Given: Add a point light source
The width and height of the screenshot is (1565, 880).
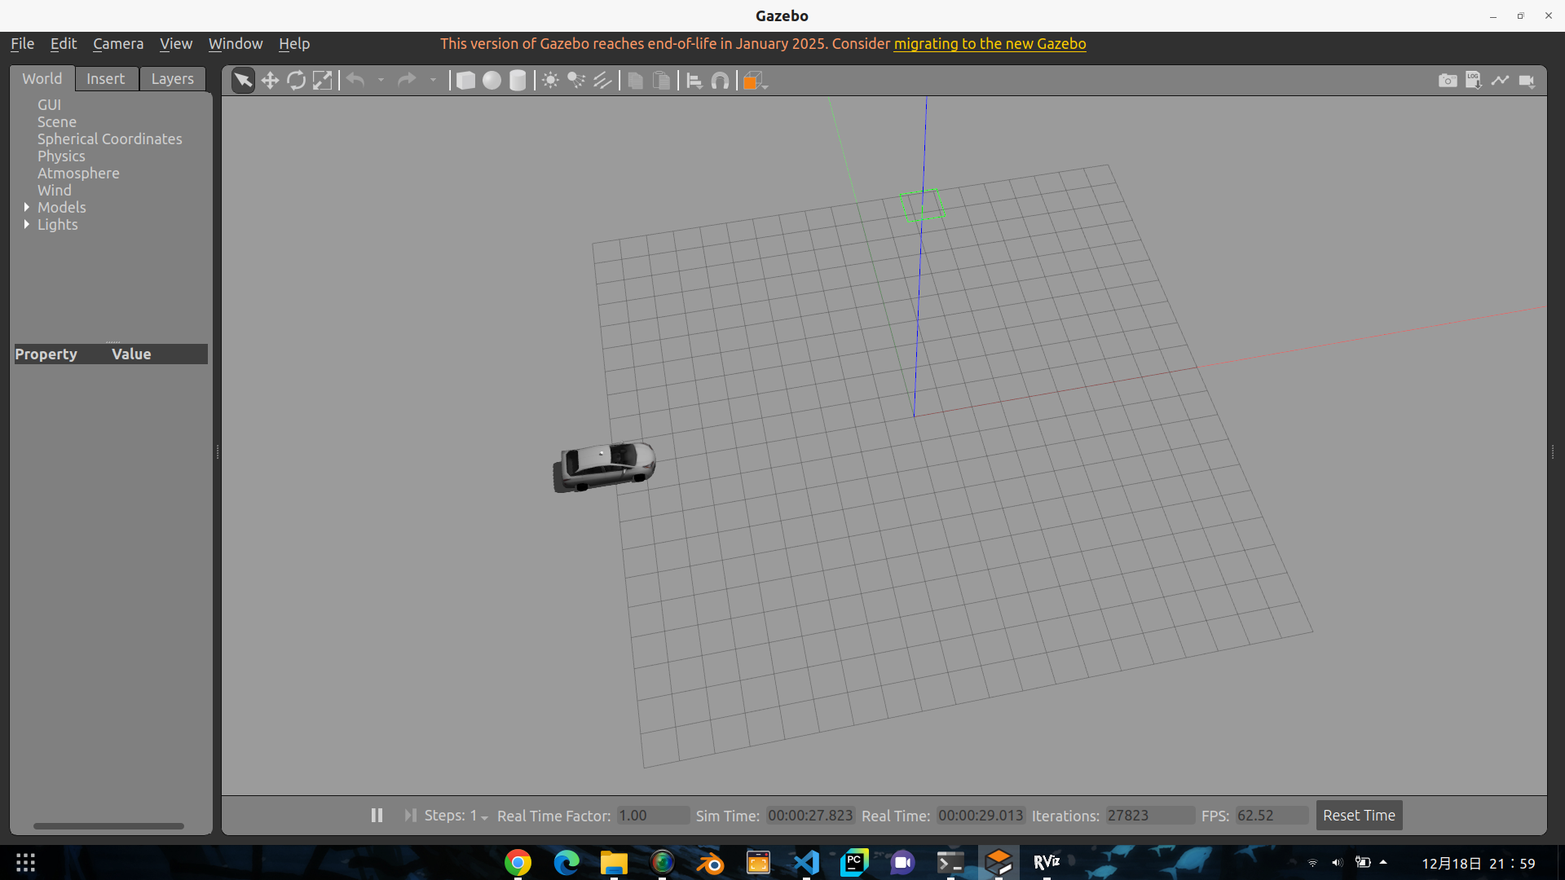Looking at the screenshot, I should tap(550, 80).
